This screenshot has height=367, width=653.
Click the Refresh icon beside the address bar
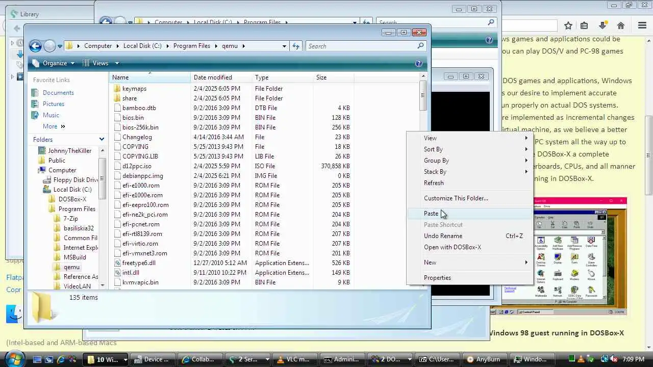pyautogui.click(x=296, y=46)
